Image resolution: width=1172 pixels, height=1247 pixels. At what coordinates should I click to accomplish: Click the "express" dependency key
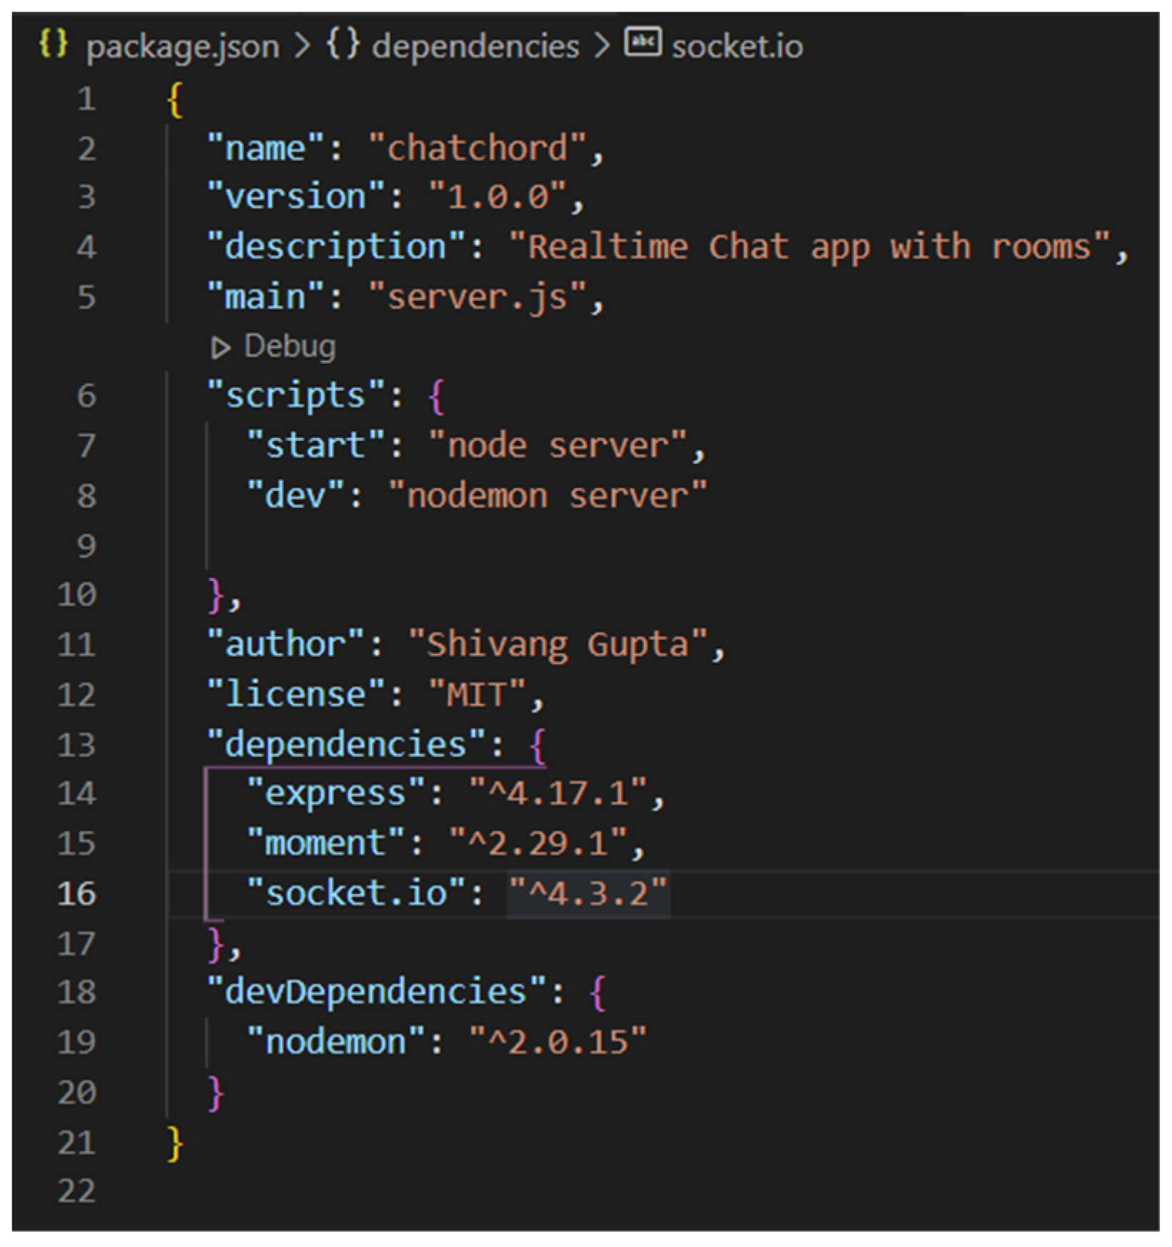(x=335, y=794)
